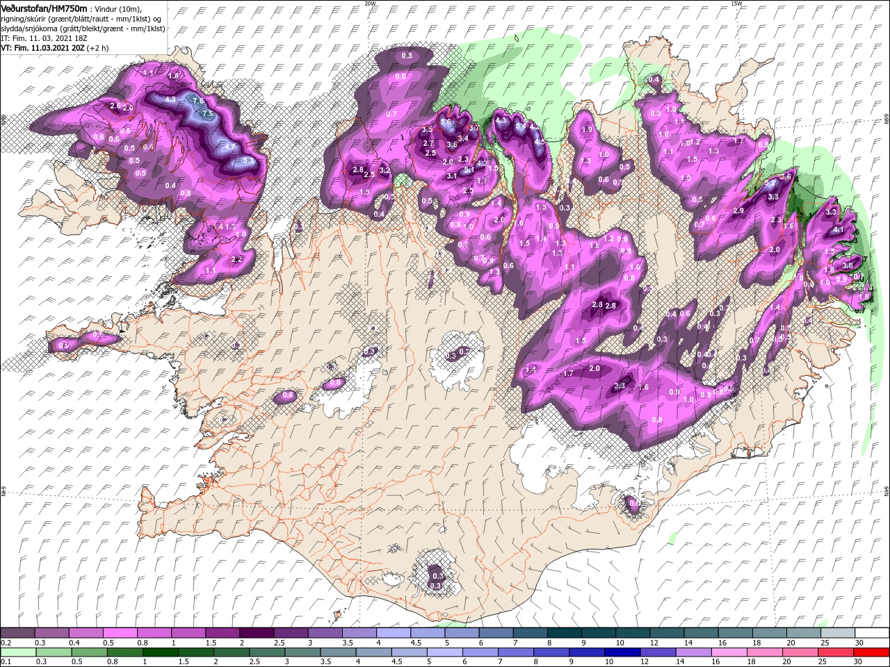Pick the snow-scale violet swatch labeled 3
The height and width of the screenshot is (667, 890).
pyautogui.click(x=325, y=633)
